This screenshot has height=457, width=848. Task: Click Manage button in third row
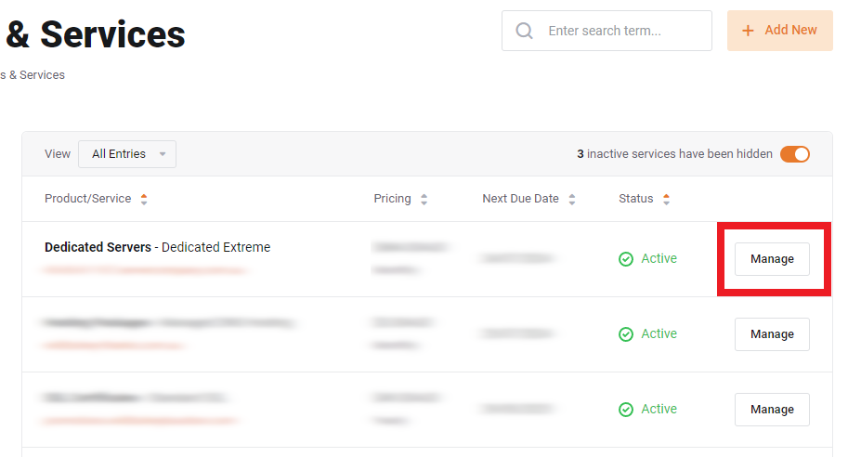[x=772, y=410]
